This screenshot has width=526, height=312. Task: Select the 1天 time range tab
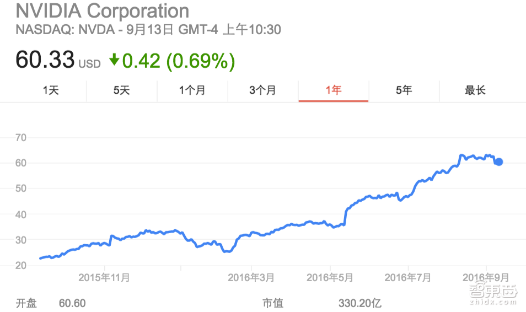click(51, 90)
